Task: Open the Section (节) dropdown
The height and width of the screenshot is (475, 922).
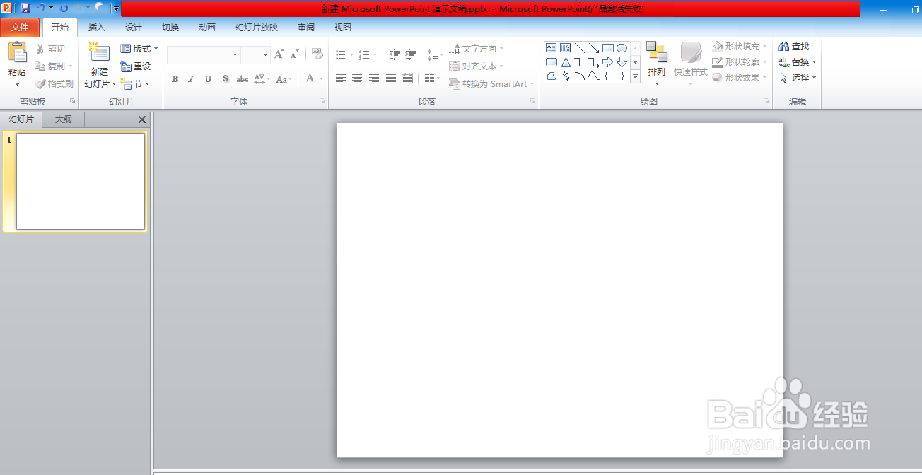Action: (135, 84)
